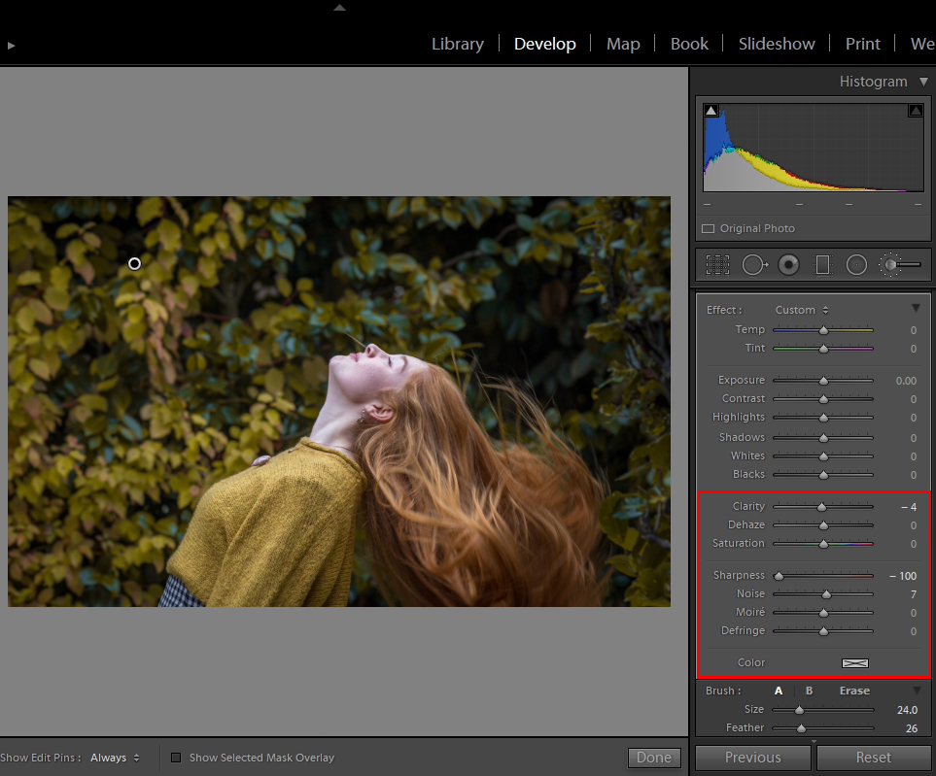Click the Shadows slider handle

824,438
